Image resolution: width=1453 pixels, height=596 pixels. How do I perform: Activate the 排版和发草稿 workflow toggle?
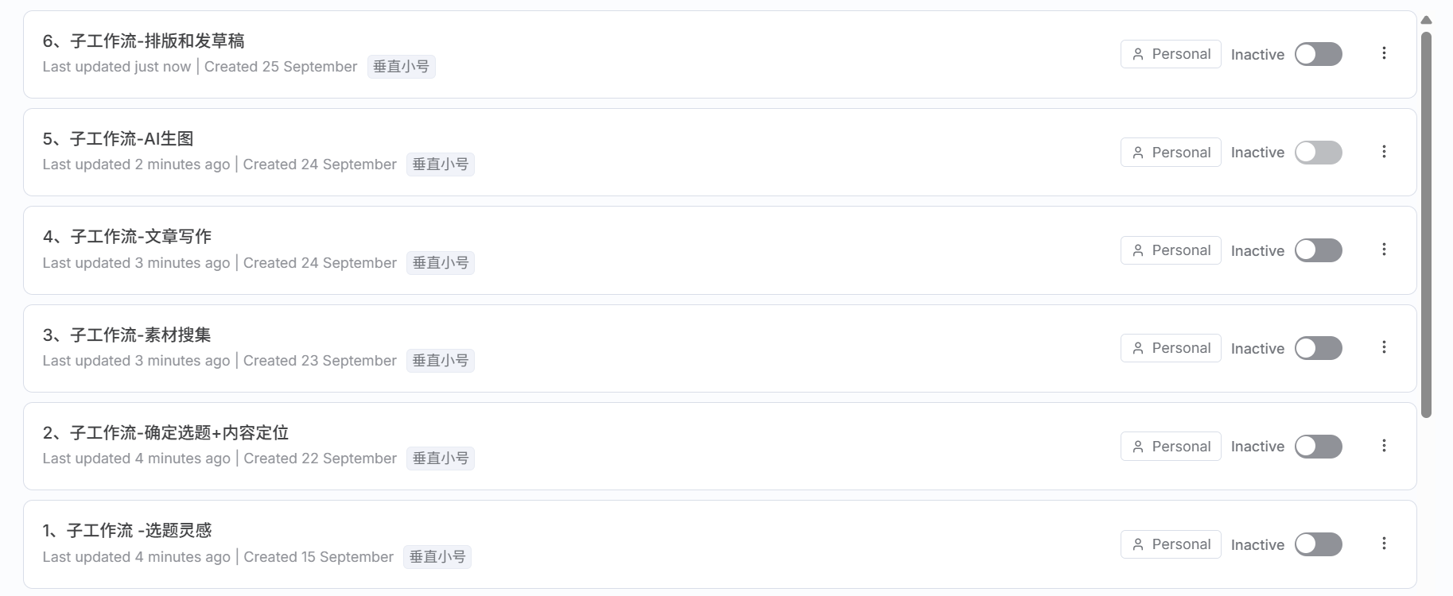point(1318,54)
